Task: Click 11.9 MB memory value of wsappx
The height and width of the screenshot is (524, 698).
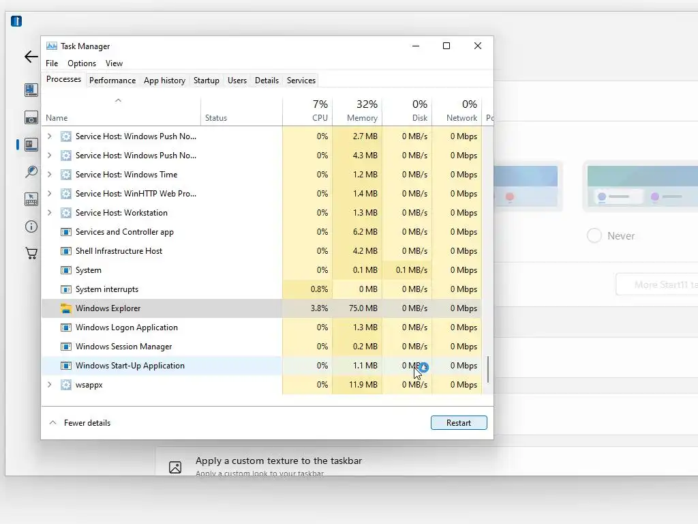Action: pyautogui.click(x=363, y=385)
